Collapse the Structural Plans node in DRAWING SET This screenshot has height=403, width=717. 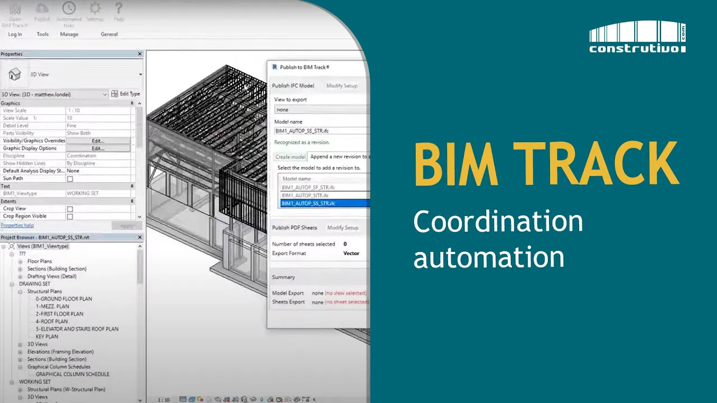[x=21, y=292]
